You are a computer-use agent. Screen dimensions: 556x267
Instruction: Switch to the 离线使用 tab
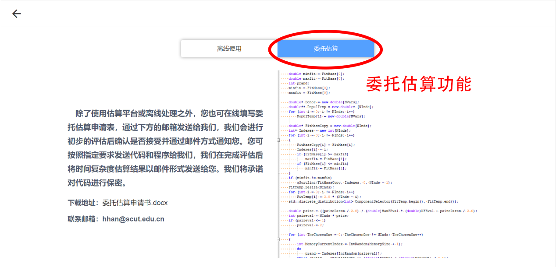tap(229, 49)
